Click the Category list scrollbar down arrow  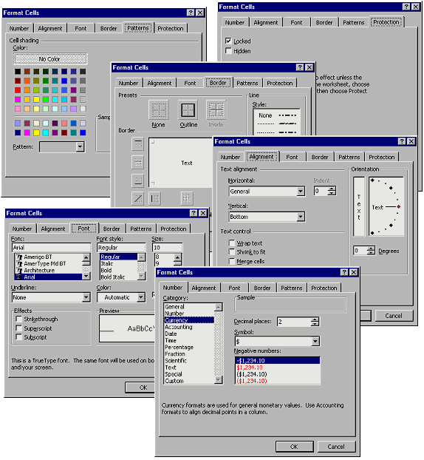(x=219, y=379)
